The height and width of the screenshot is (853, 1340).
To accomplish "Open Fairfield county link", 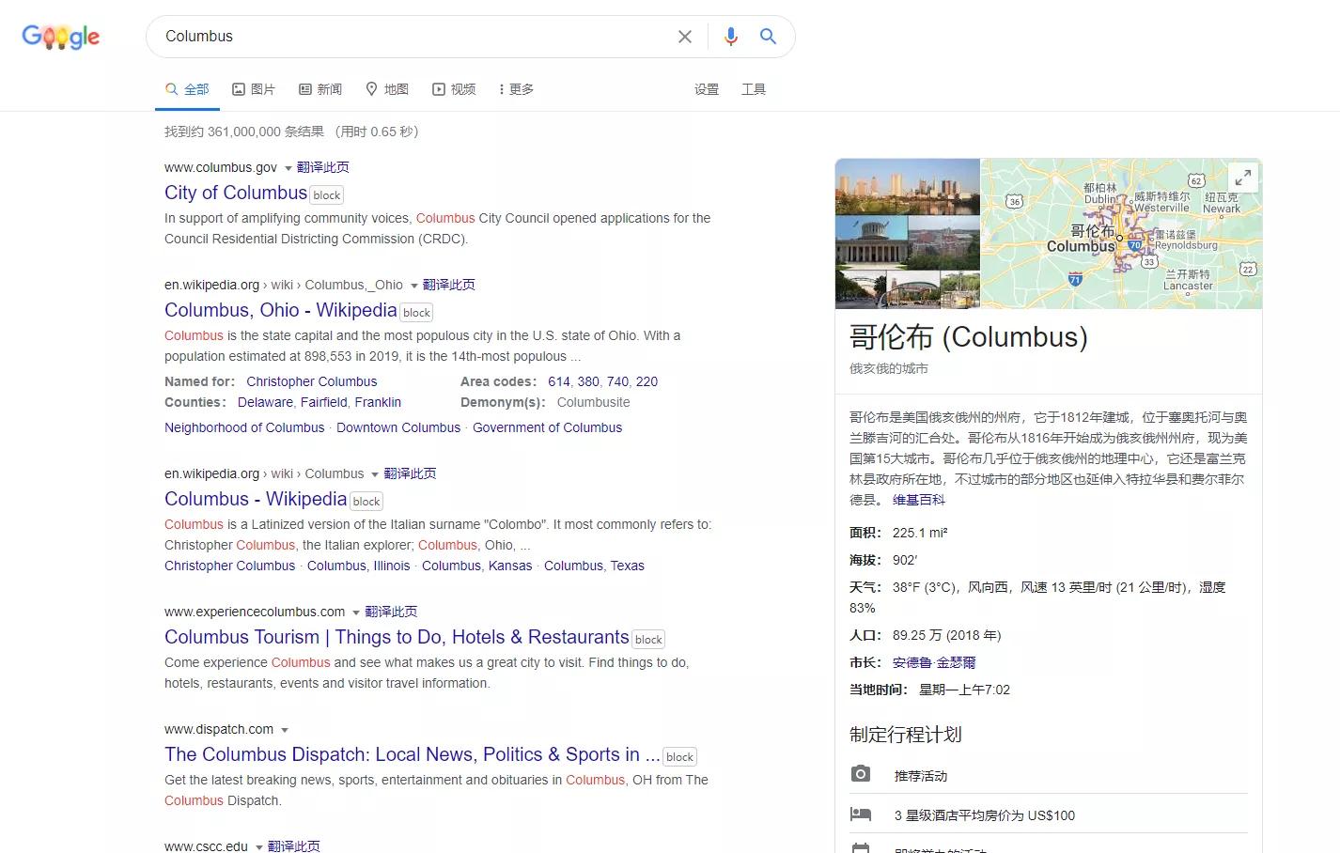I will [x=323, y=402].
